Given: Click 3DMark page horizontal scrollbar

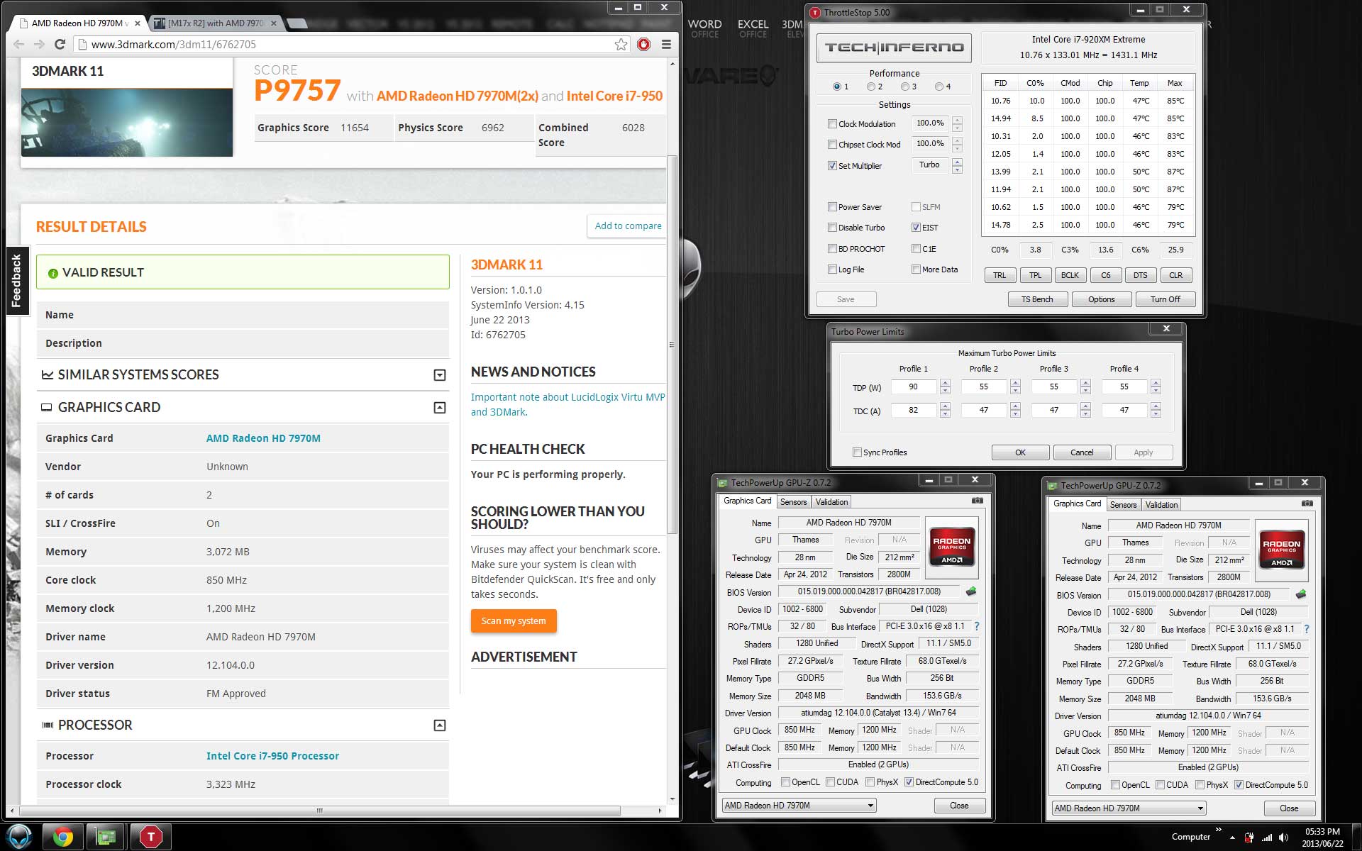Looking at the screenshot, I should (x=319, y=810).
